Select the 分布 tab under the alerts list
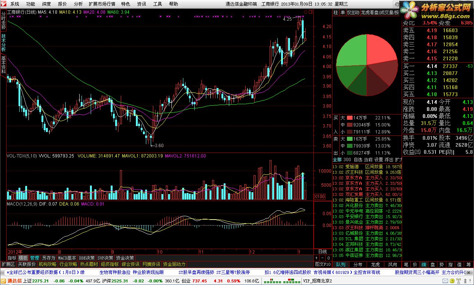 click(x=358, y=264)
